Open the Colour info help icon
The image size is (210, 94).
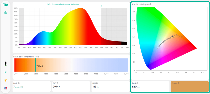point(178,83)
